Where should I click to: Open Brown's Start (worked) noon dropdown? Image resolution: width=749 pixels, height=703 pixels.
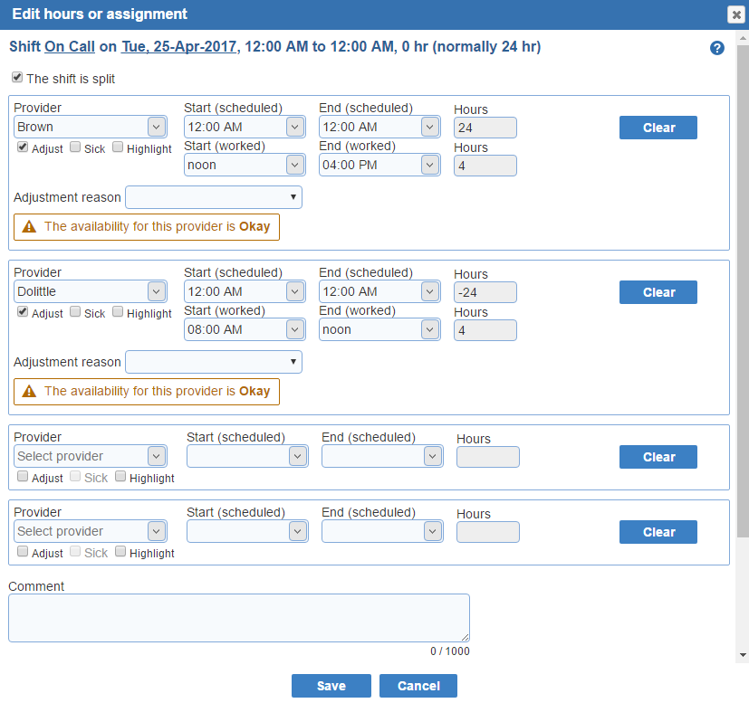coord(245,166)
